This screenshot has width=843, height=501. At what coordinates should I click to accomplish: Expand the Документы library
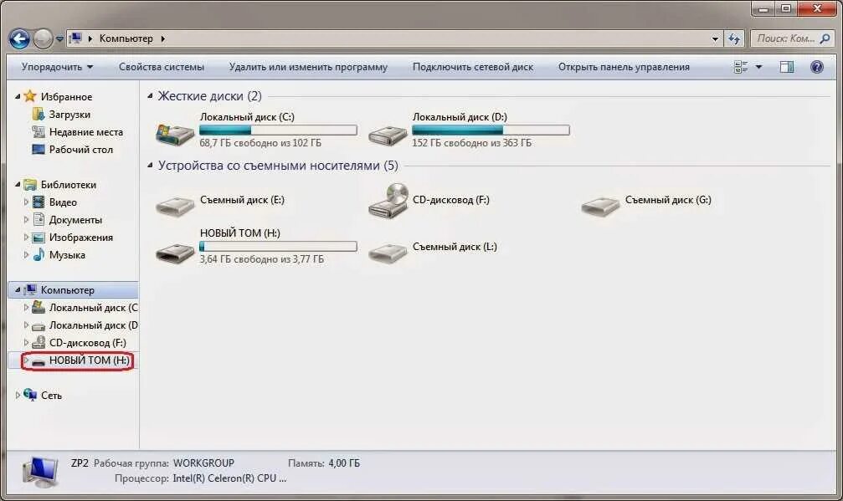pos(26,220)
